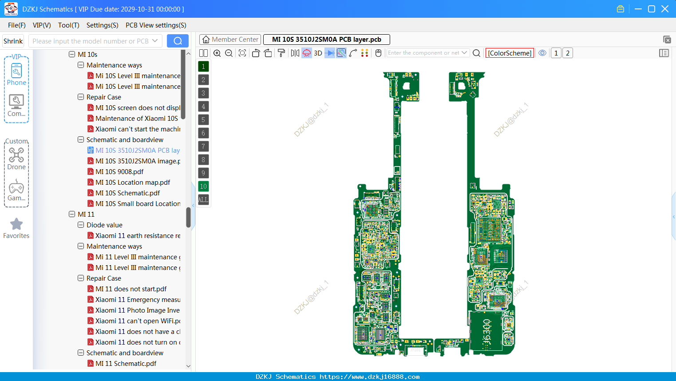Fit the PCB board to window
676x381 pixels.
point(242,53)
